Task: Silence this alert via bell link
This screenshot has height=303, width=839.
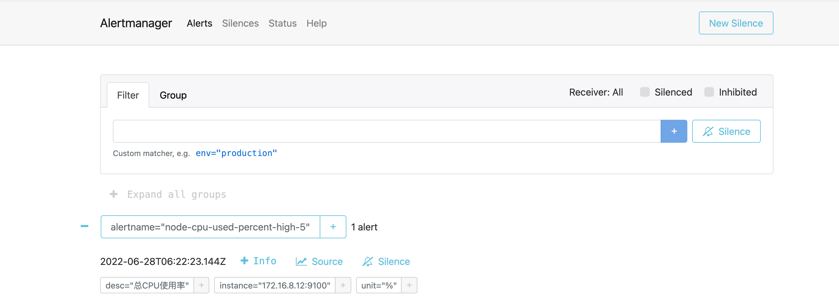Action: (386, 262)
